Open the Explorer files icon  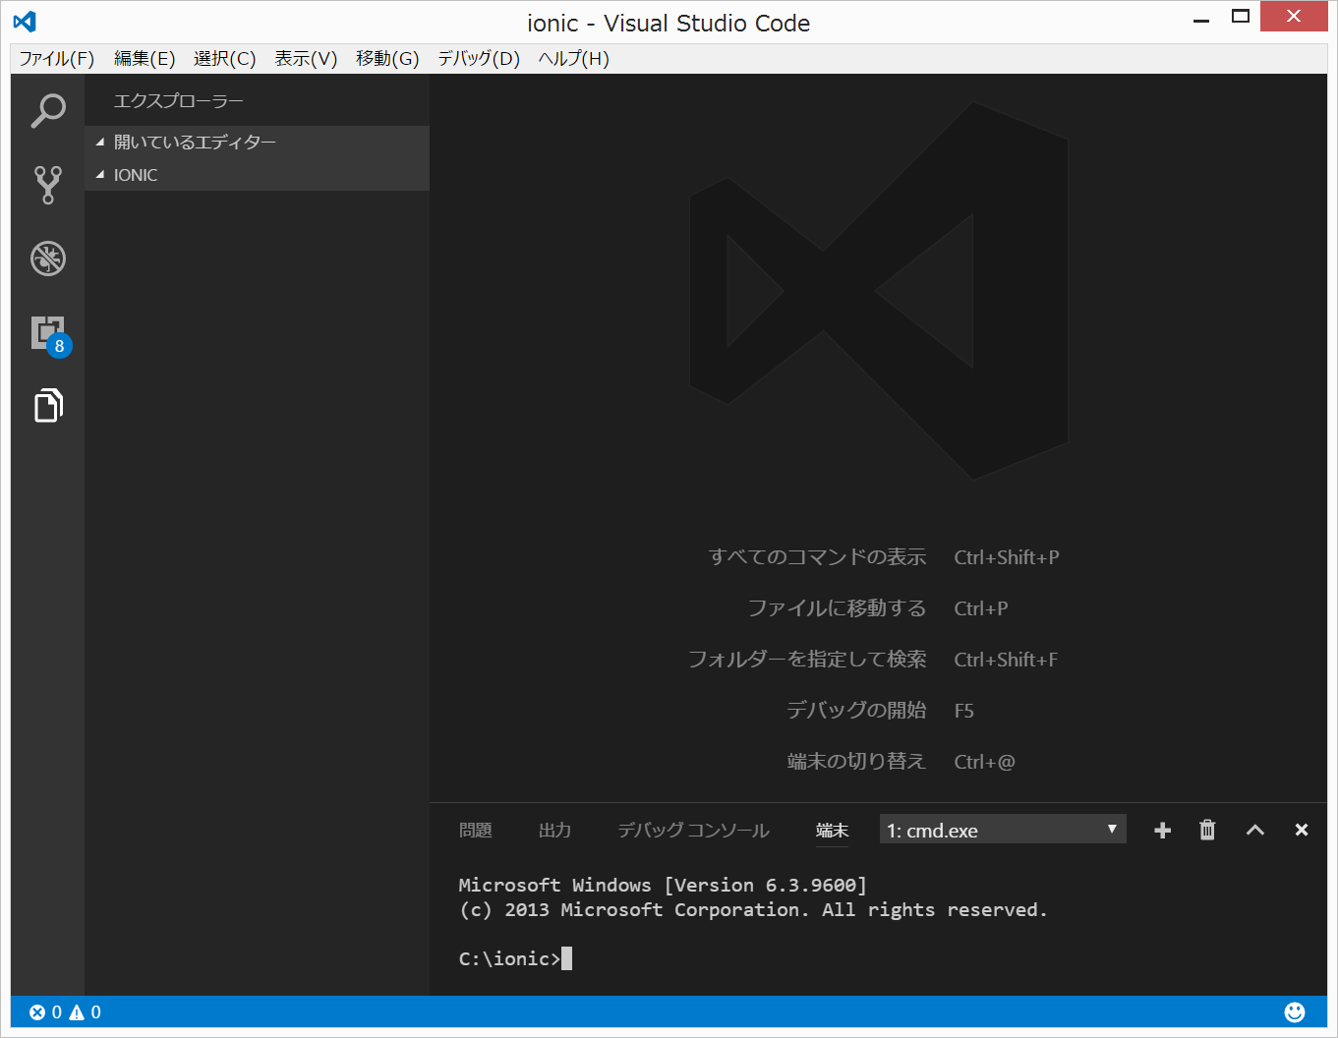click(47, 405)
